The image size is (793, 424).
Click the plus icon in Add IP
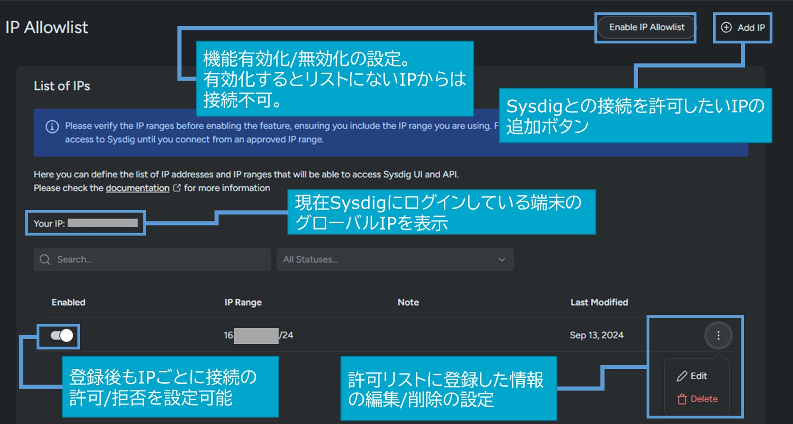click(726, 28)
